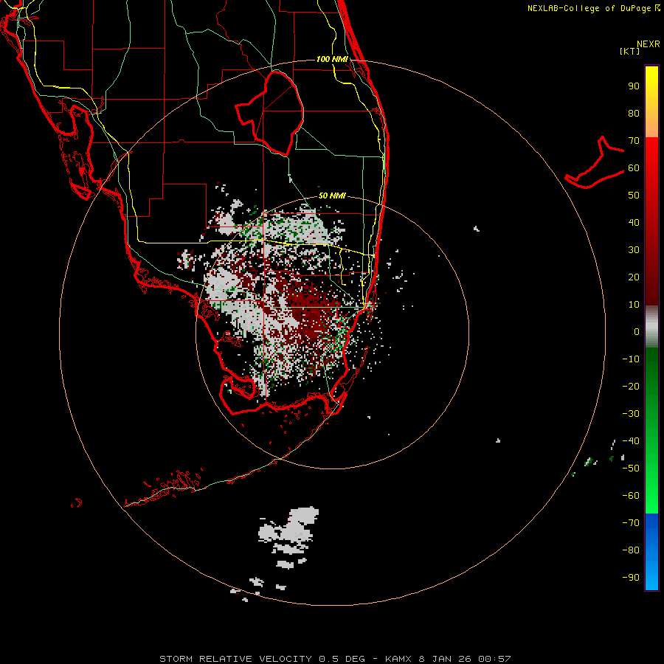Click the gray zero-velocity segment of the color bar

(x=651, y=327)
